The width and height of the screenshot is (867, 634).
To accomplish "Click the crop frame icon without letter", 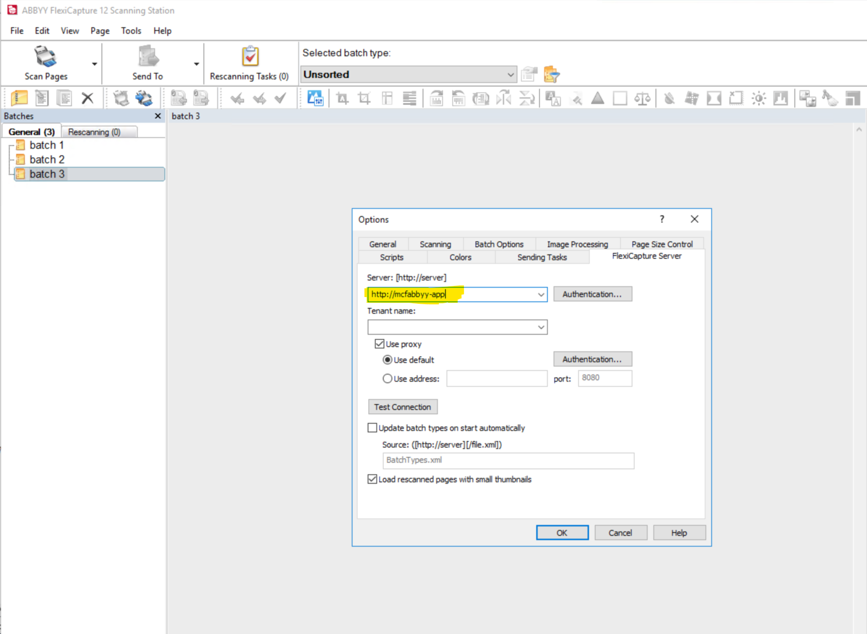I will (365, 98).
